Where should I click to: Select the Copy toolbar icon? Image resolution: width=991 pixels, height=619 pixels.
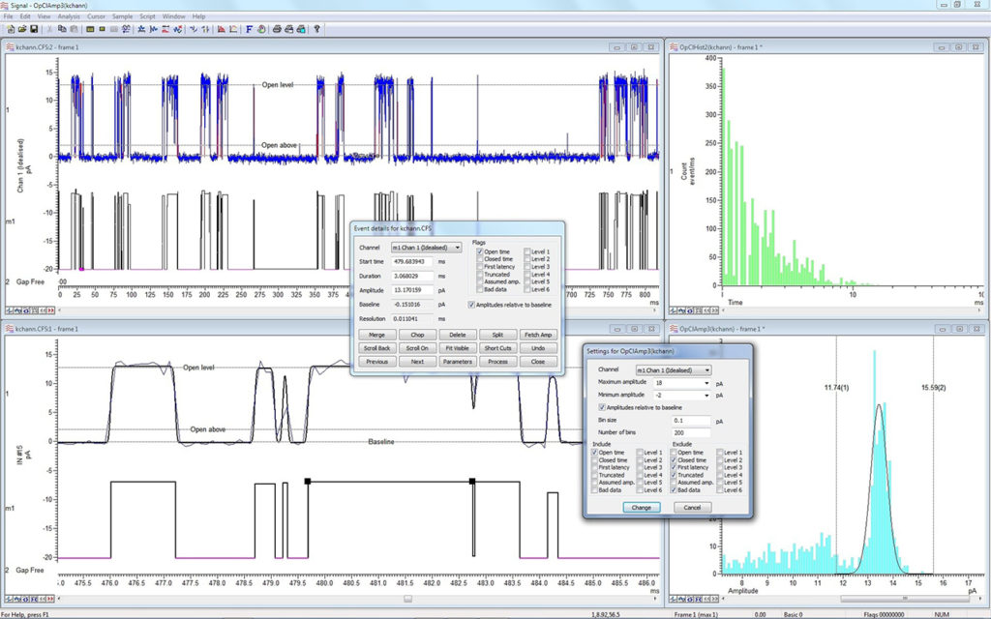(x=61, y=30)
